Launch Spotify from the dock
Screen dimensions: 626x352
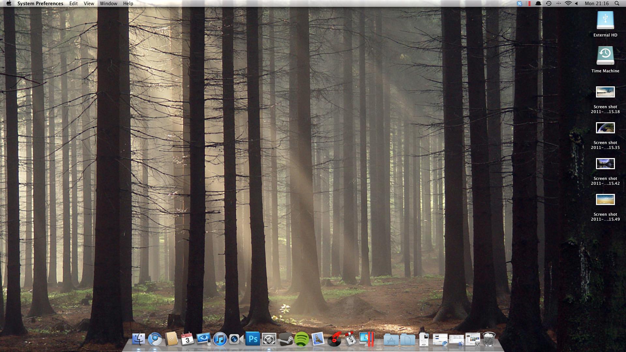(x=302, y=339)
